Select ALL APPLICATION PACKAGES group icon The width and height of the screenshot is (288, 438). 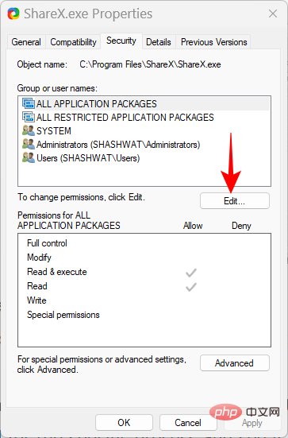click(29, 103)
